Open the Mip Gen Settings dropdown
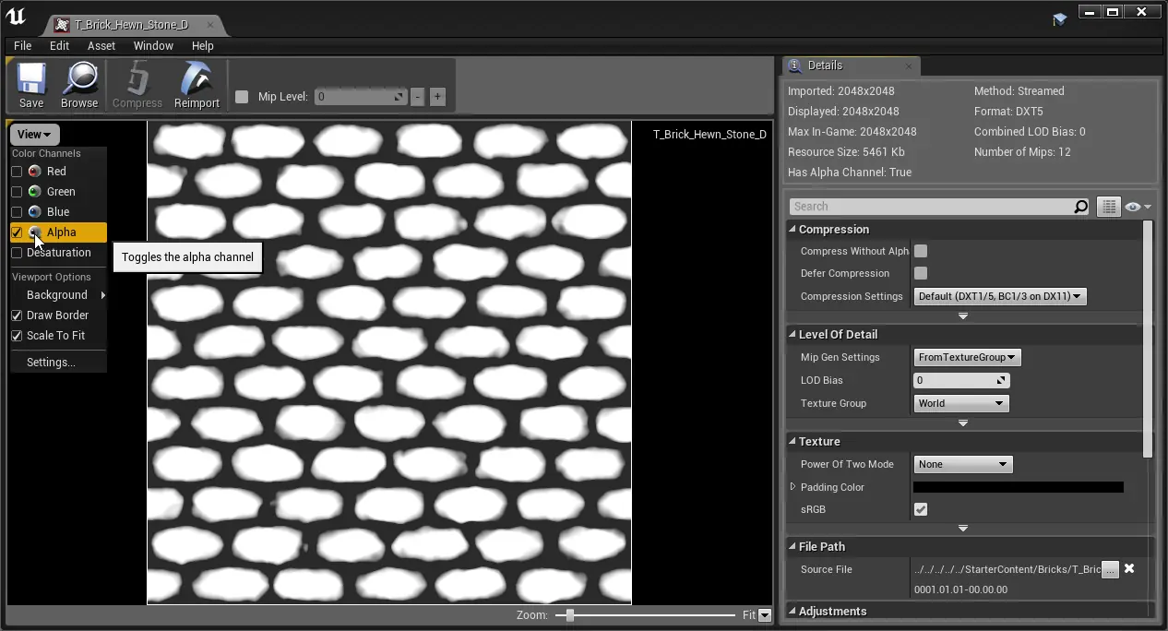The width and height of the screenshot is (1168, 631). [967, 357]
